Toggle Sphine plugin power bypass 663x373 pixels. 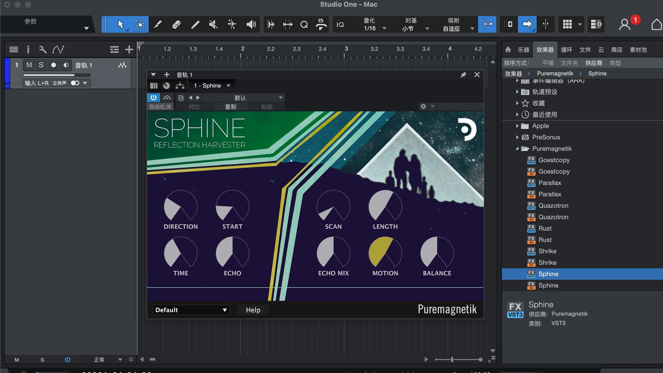pyautogui.click(x=154, y=98)
